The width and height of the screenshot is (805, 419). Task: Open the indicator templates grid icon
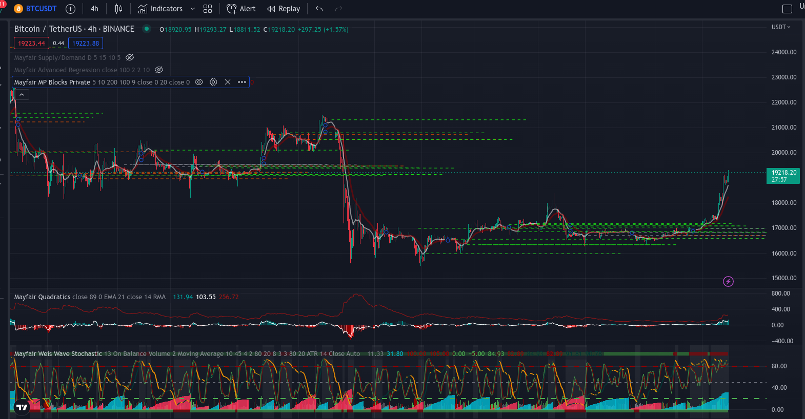(x=208, y=9)
